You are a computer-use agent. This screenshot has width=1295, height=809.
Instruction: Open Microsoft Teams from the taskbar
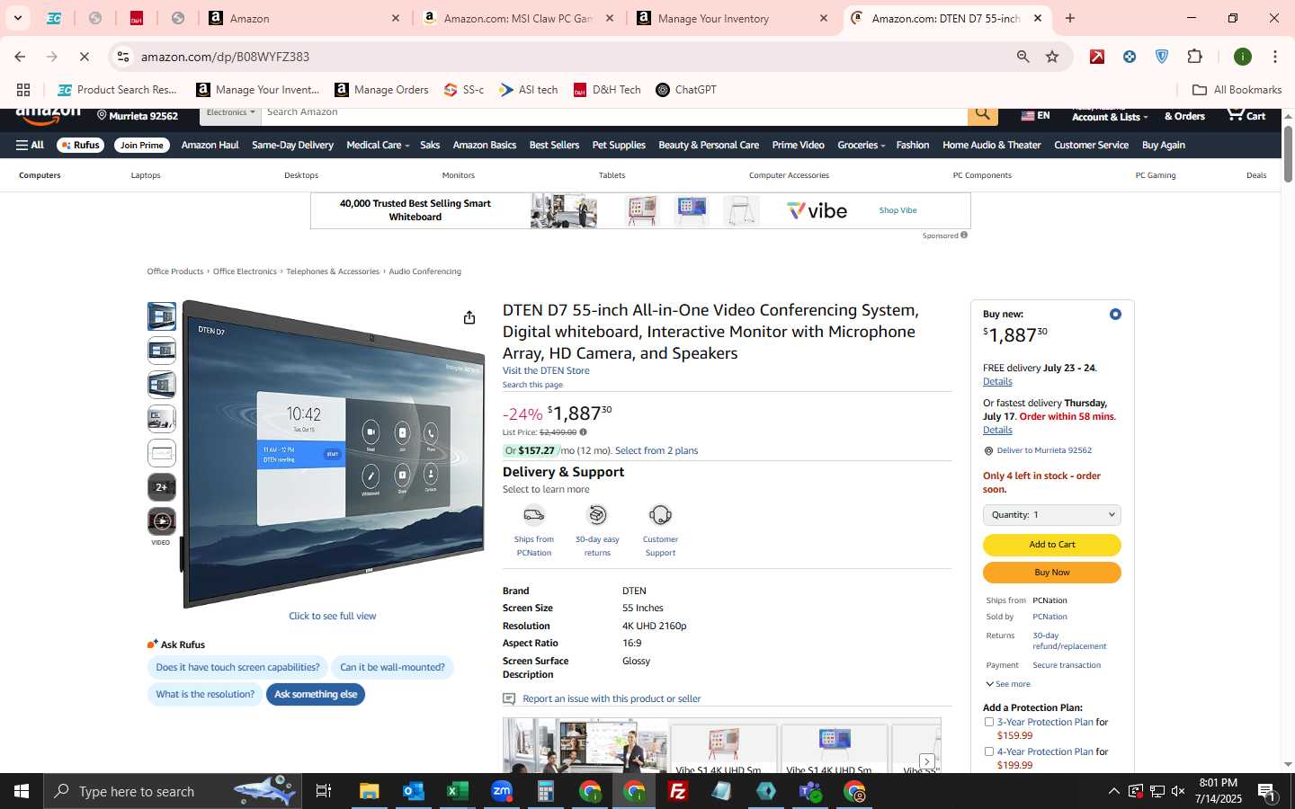pyautogui.click(x=810, y=791)
